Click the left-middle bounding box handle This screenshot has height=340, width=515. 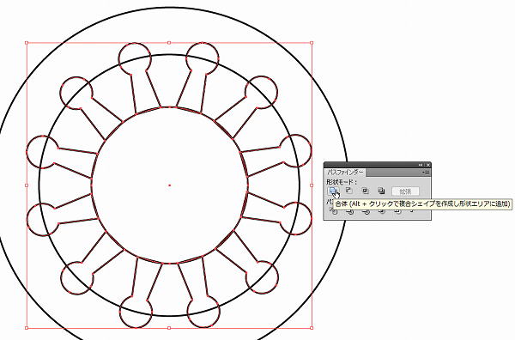27,185
